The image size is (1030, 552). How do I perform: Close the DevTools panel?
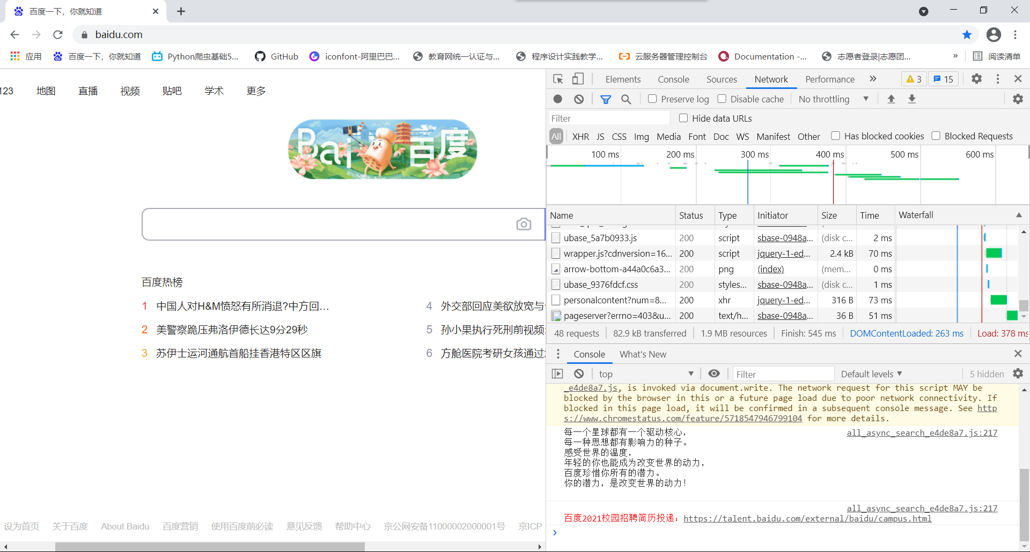pos(1018,79)
